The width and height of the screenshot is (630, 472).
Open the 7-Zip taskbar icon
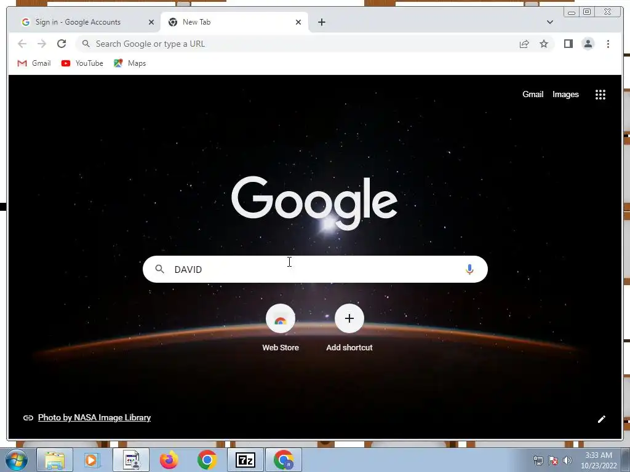pyautogui.click(x=245, y=460)
